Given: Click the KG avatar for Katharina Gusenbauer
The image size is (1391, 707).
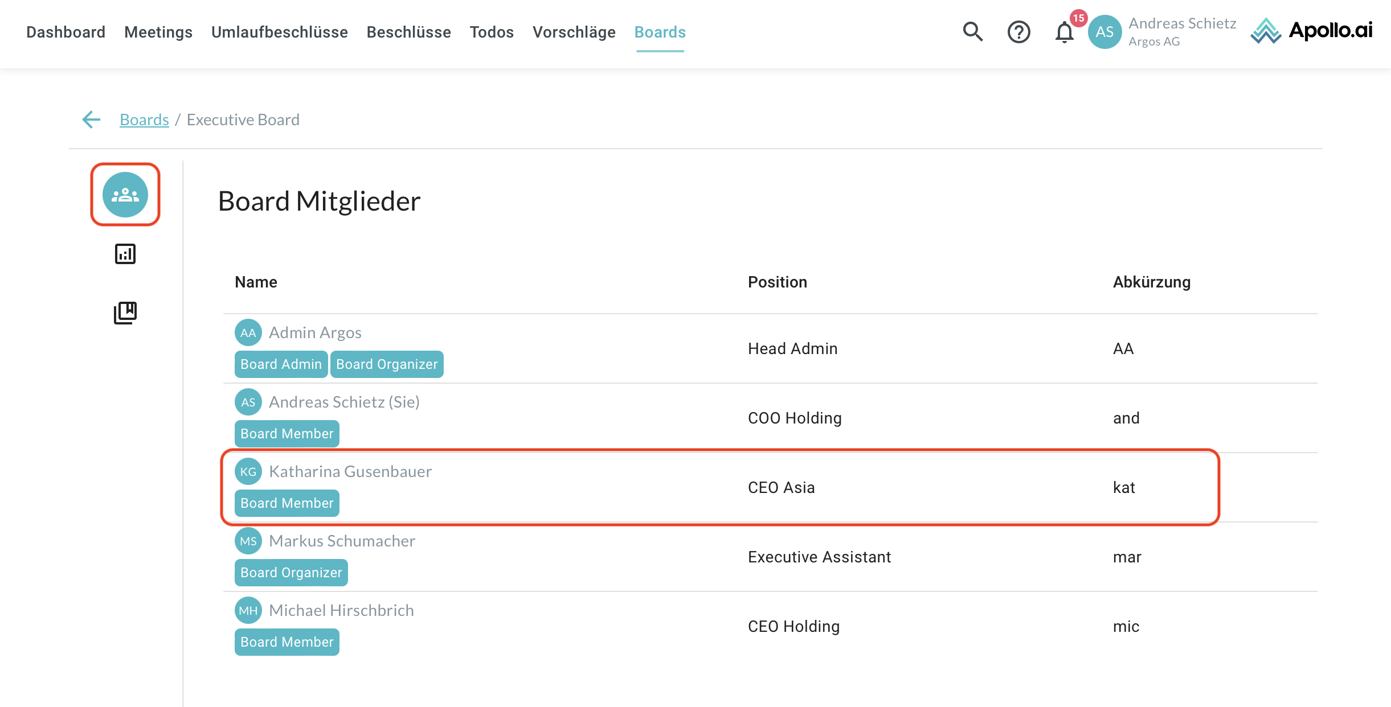Looking at the screenshot, I should pyautogui.click(x=248, y=472).
